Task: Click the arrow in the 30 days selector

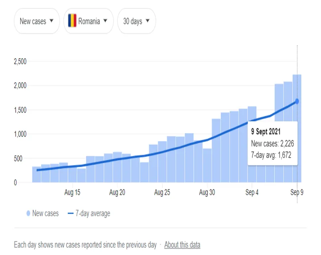Action: coord(148,21)
